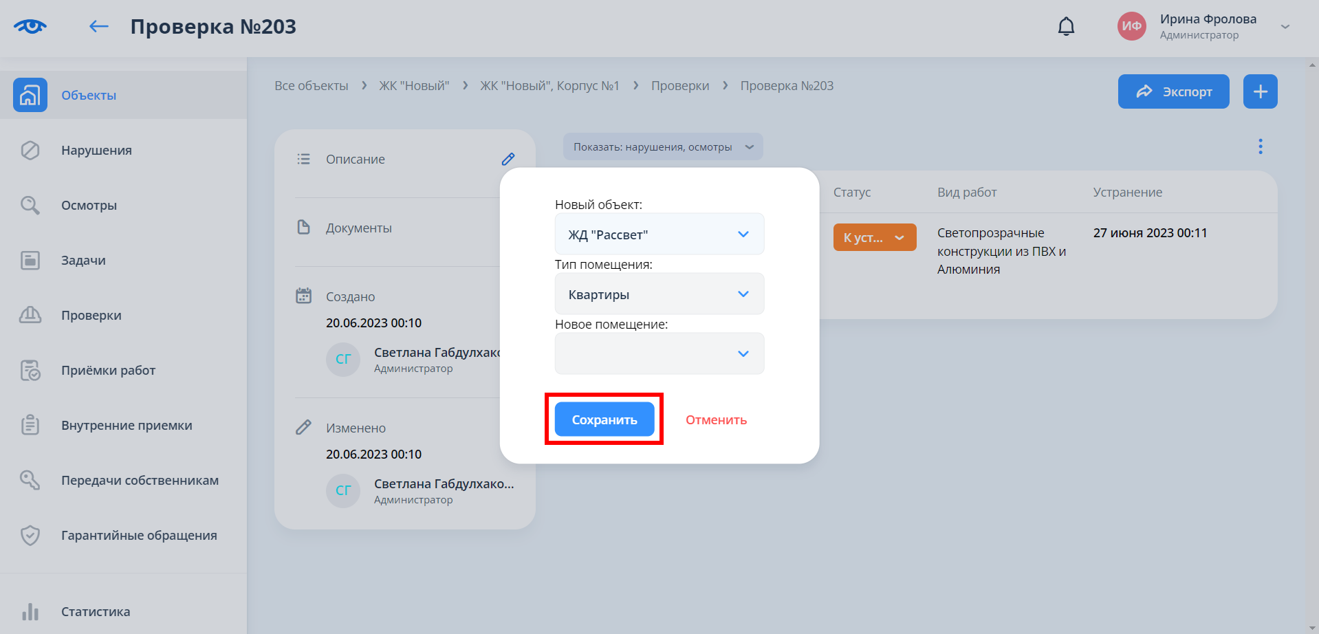Open the three-dot options menu
The width and height of the screenshot is (1319, 634).
coord(1260,146)
